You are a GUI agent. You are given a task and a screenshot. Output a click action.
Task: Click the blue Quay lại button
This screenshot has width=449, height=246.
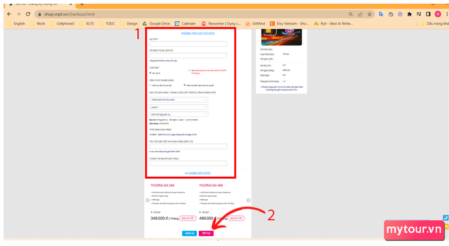tap(190, 233)
